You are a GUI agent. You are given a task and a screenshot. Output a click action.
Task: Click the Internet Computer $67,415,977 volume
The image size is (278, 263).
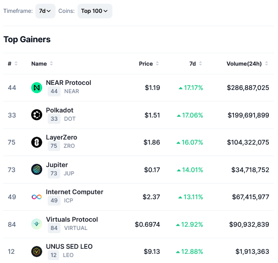[x=249, y=197]
